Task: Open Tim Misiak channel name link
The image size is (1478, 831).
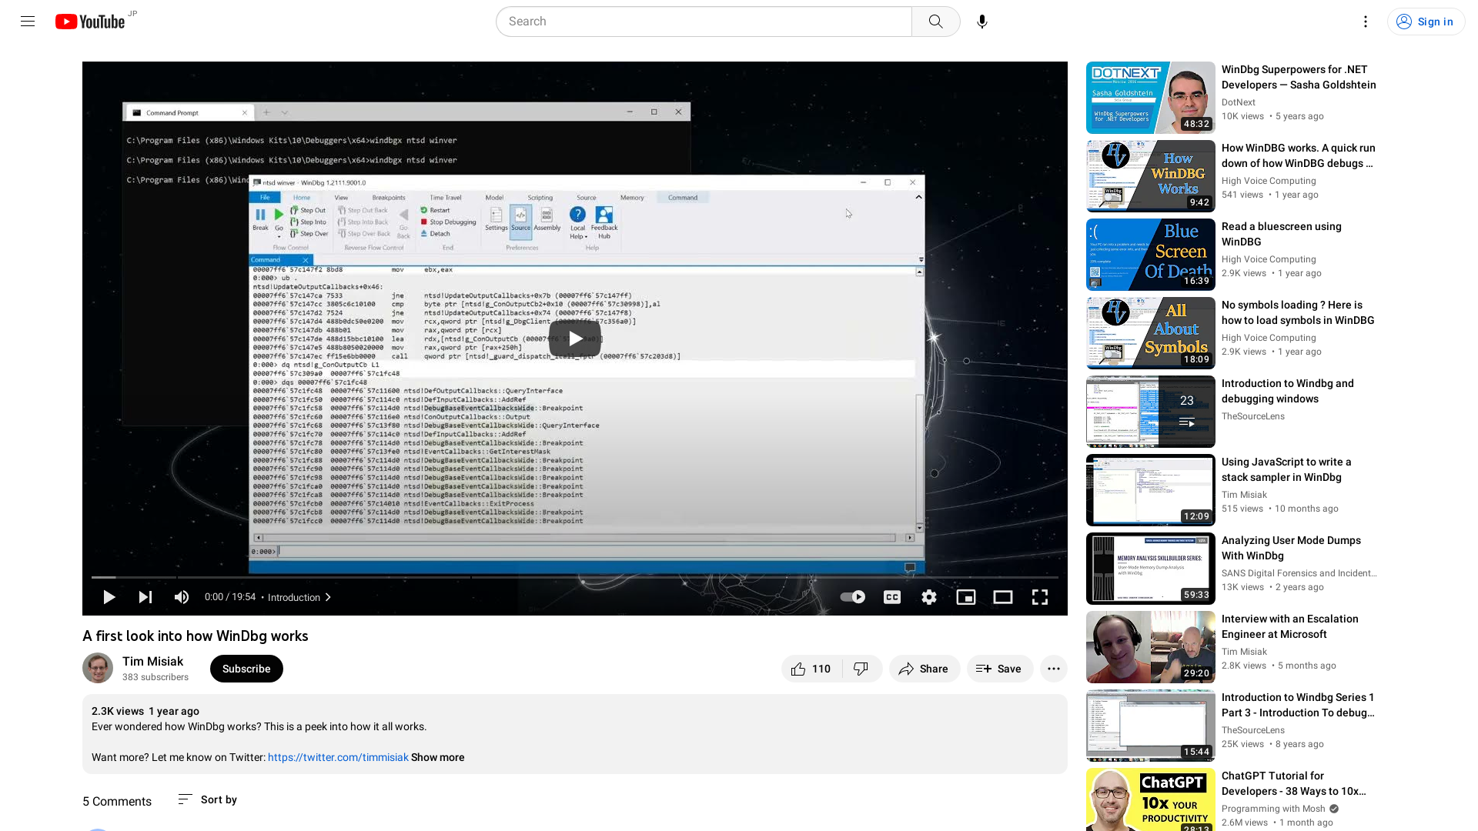Action: [x=152, y=662]
